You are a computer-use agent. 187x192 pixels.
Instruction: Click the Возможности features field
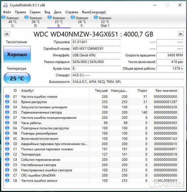(x=128, y=82)
